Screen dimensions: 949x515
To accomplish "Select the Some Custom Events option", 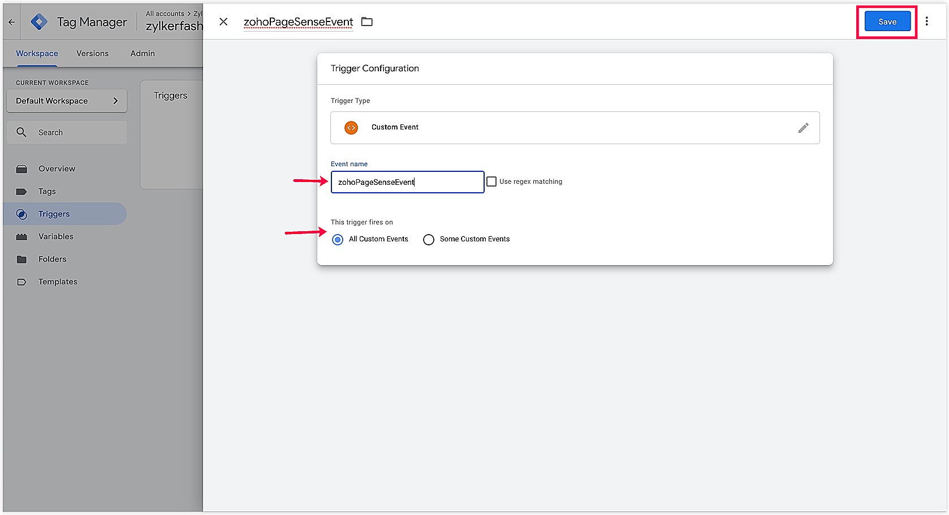I will pos(429,240).
